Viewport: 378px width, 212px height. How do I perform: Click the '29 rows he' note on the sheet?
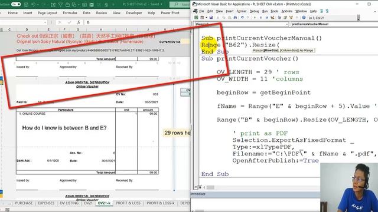pos(177,132)
